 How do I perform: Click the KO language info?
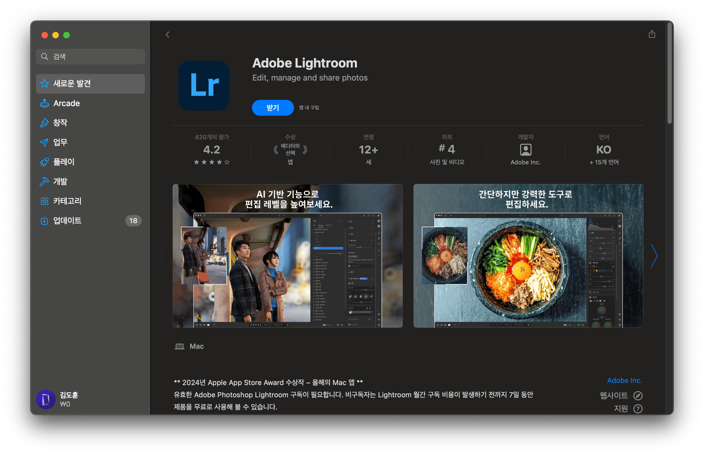[x=604, y=150]
